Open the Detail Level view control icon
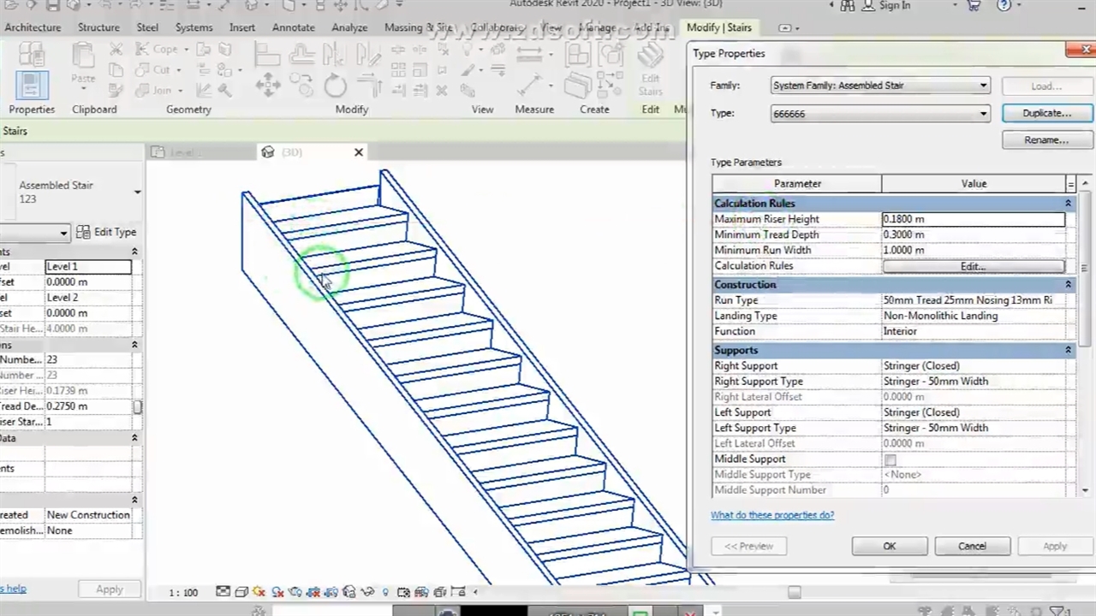This screenshot has height=616, width=1096. click(223, 591)
